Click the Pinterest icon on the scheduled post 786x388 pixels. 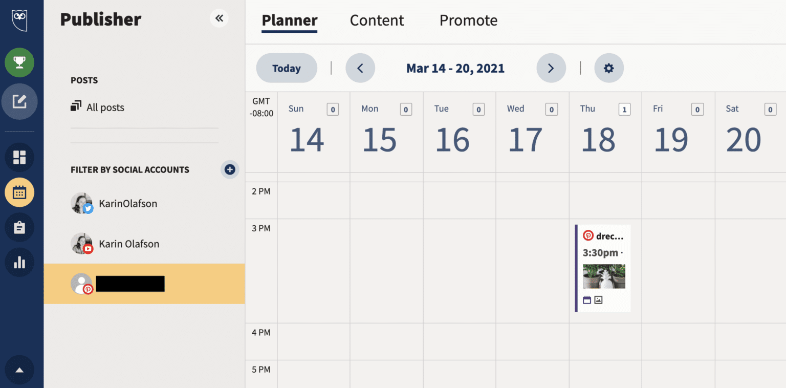pyautogui.click(x=587, y=235)
